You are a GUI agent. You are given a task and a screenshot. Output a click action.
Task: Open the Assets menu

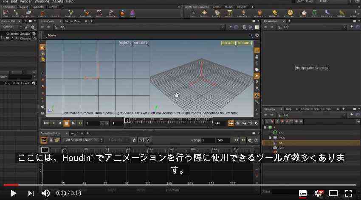[58, 1]
